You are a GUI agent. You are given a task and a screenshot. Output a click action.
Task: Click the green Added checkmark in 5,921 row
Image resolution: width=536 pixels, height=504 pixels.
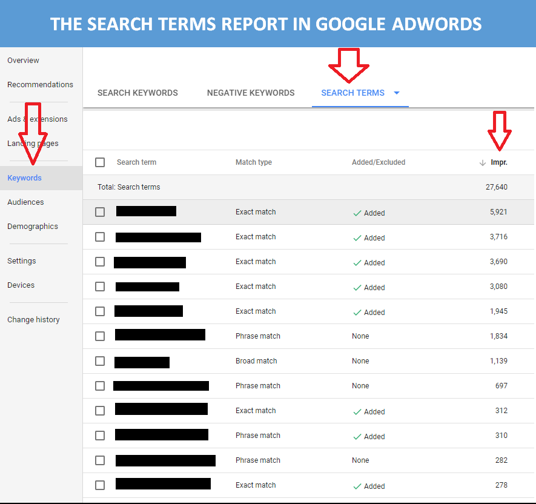coord(357,213)
